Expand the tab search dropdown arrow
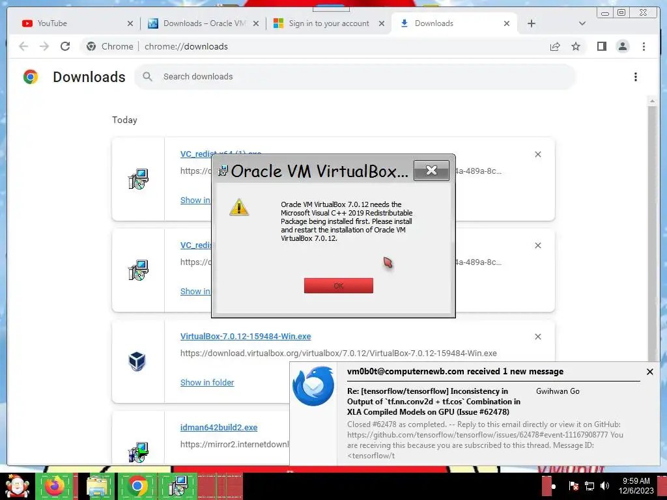This screenshot has height=500, width=667. pos(582,24)
